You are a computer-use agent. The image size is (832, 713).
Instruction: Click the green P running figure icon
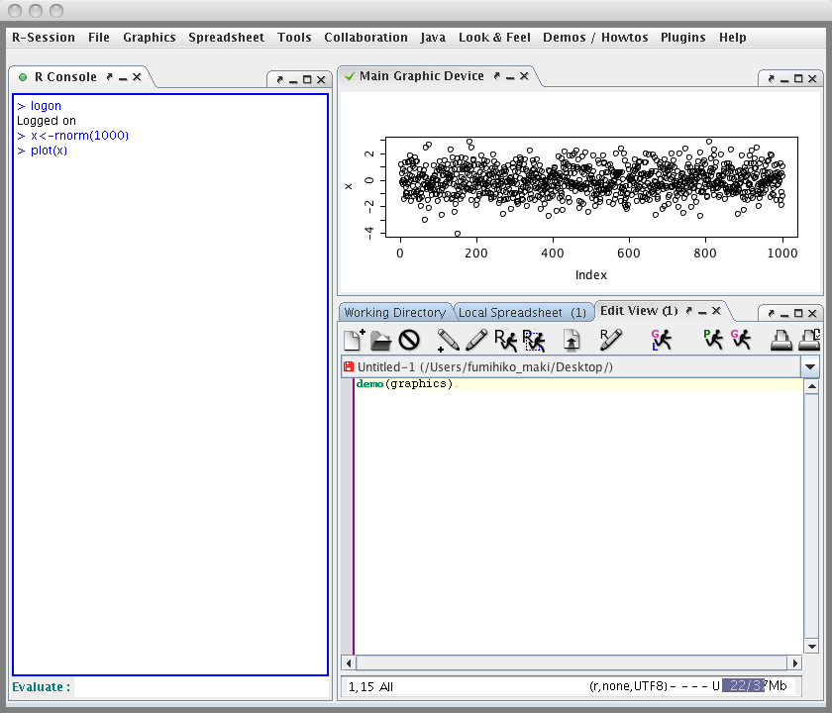pos(713,341)
